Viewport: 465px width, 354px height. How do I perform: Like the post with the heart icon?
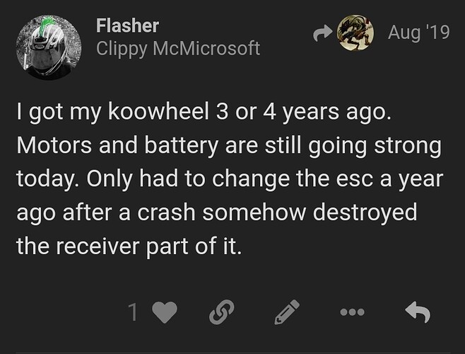tap(163, 312)
